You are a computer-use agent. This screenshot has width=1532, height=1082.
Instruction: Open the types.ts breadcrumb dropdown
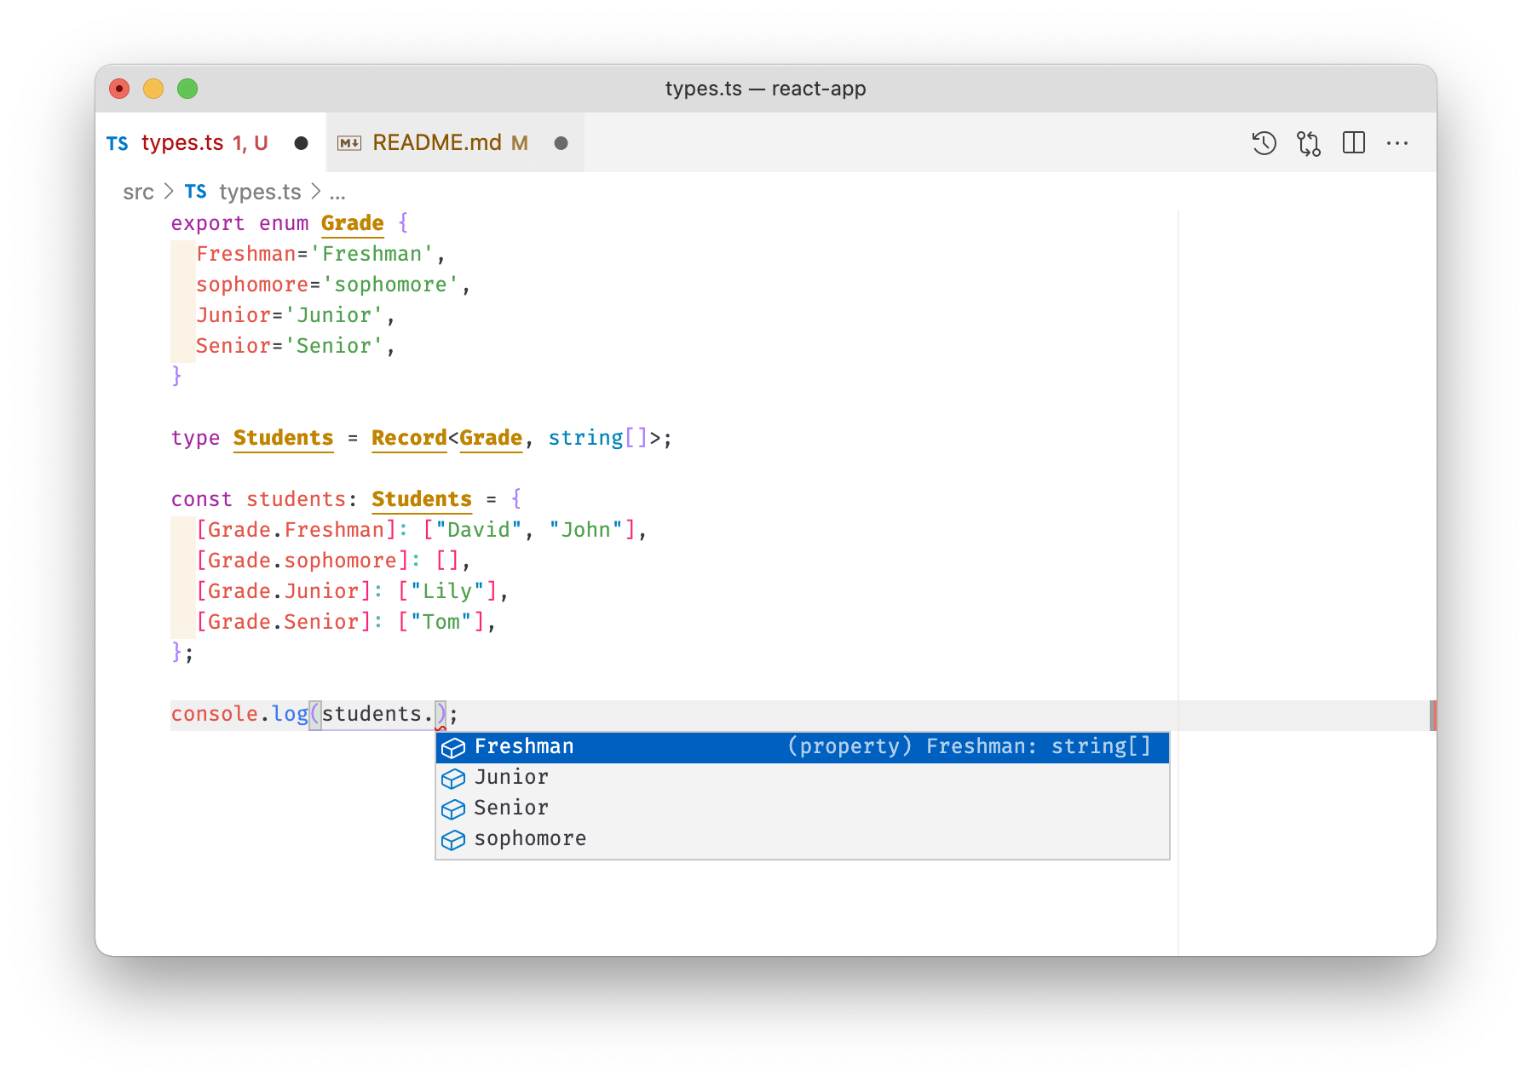click(259, 193)
